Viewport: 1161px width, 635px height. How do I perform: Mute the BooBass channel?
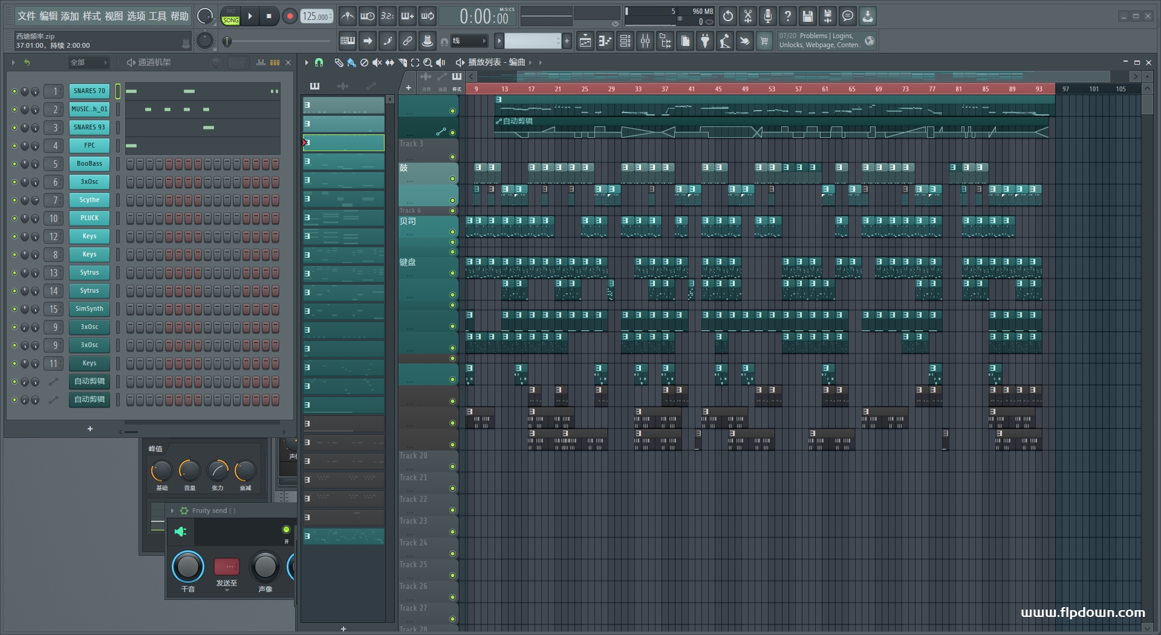[x=15, y=164]
